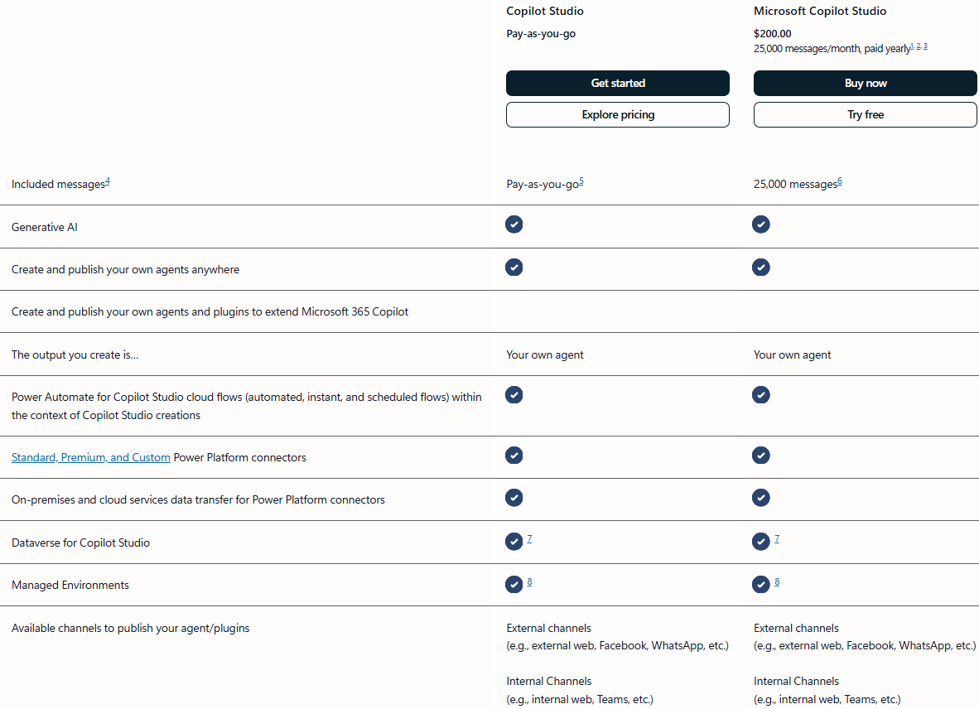
Task: Click publish agents anywhere checkmark, Microsoft Copilot Studio column
Action: (761, 268)
